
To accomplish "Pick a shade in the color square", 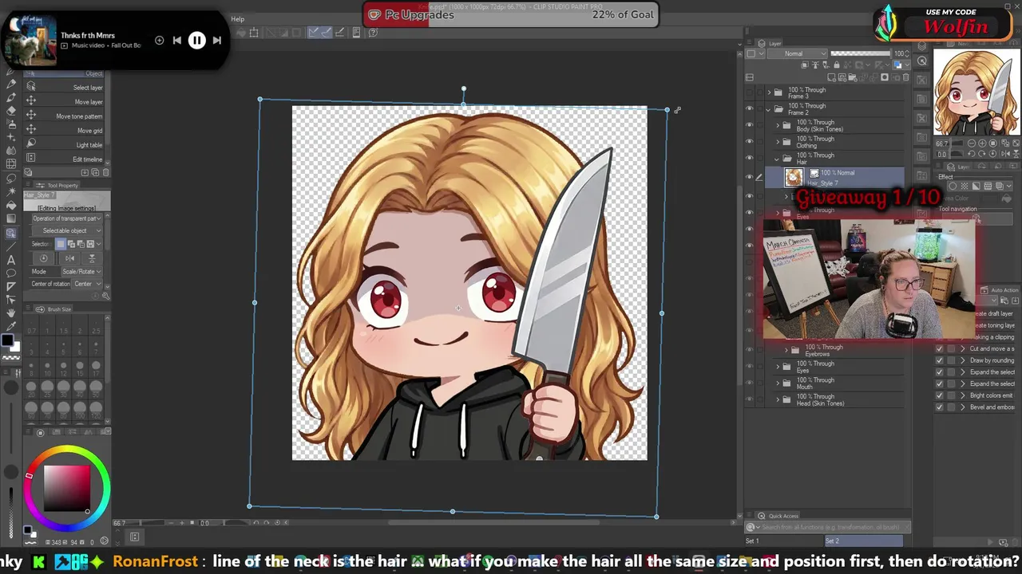I will (x=67, y=488).
